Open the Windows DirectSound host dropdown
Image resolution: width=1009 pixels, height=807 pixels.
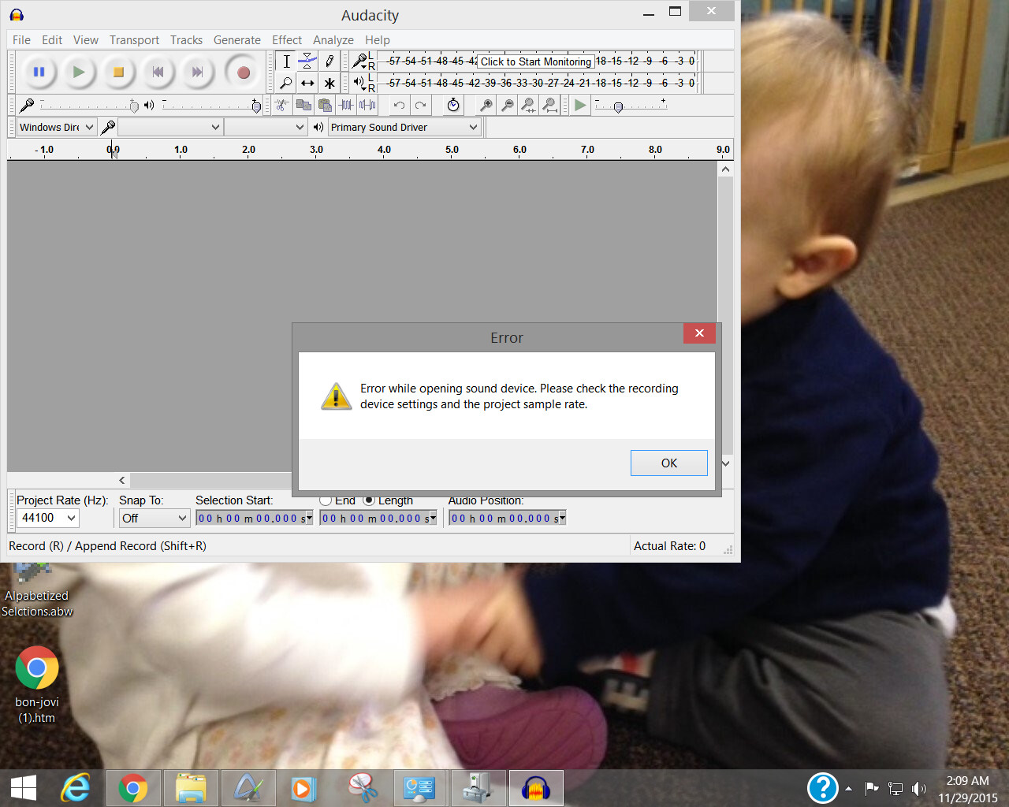57,127
